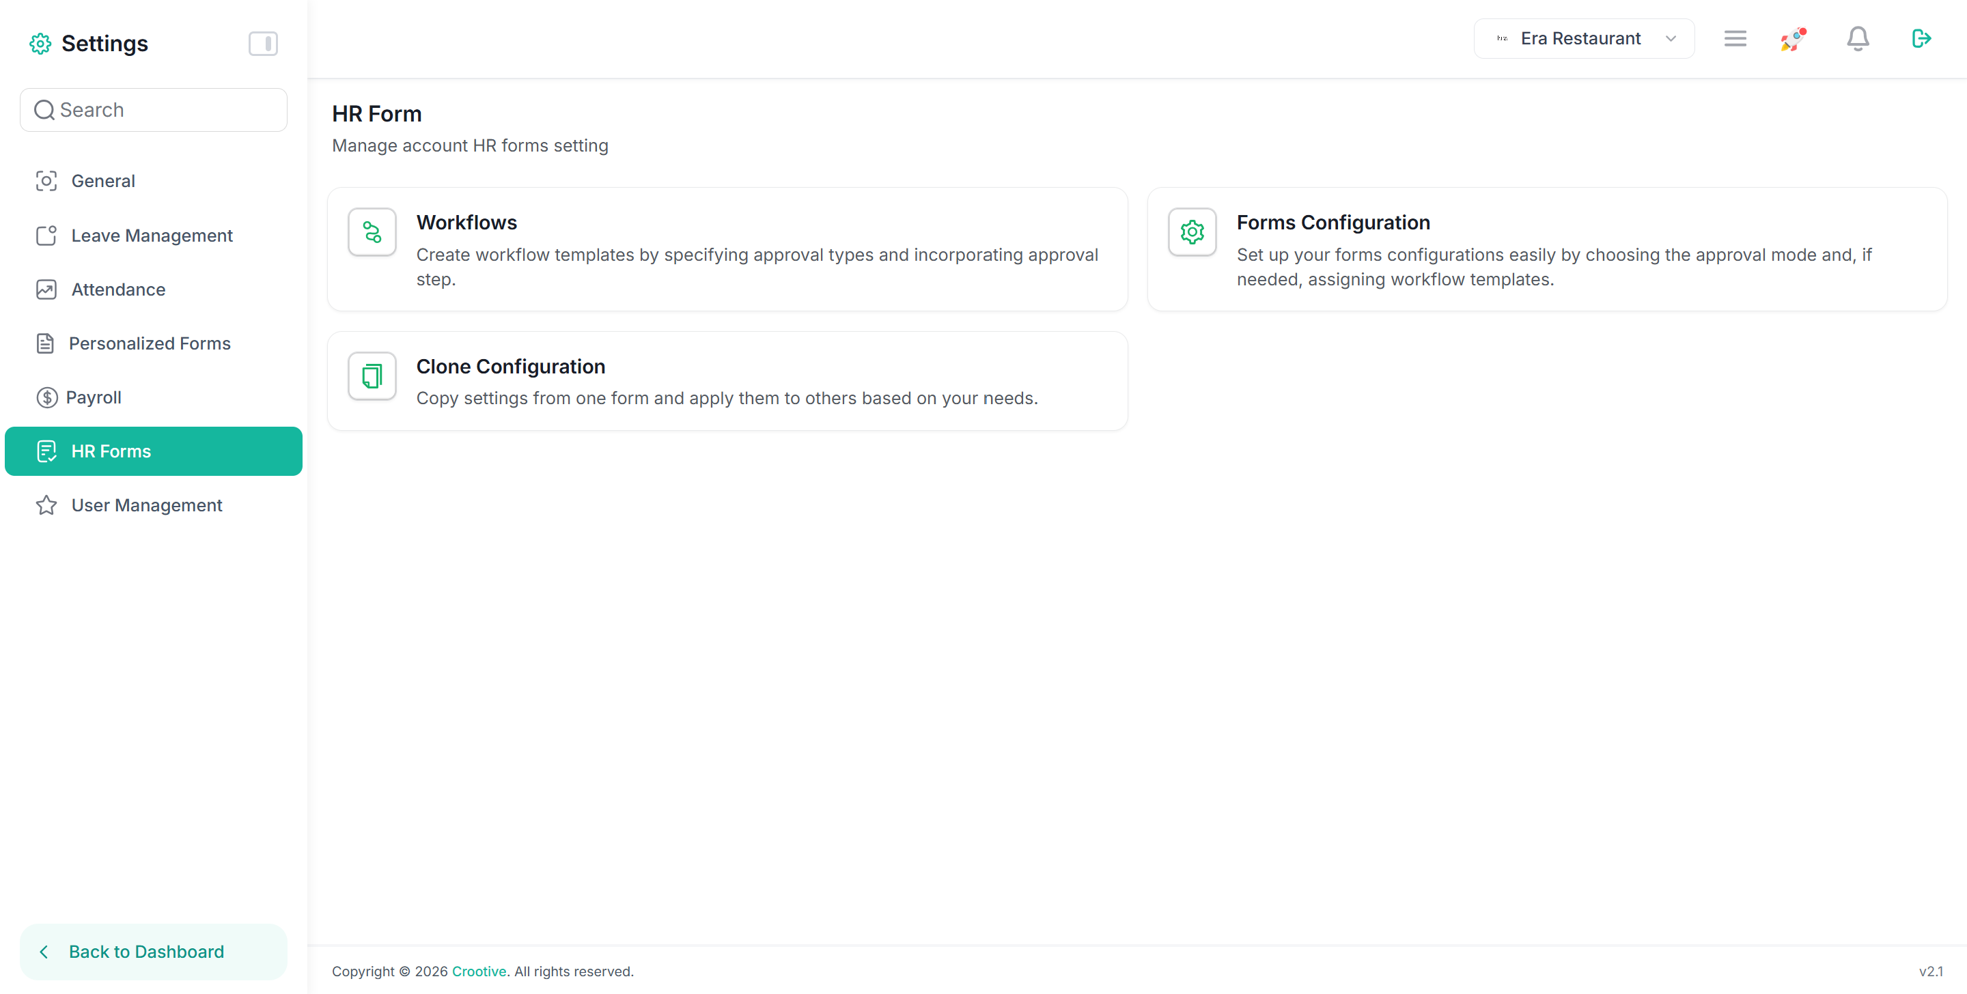The width and height of the screenshot is (1967, 994).
Task: Click the rocket icon in top bar
Action: [x=1794, y=38]
